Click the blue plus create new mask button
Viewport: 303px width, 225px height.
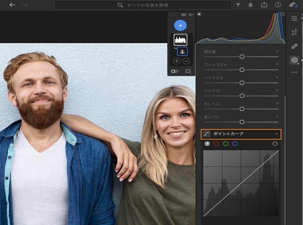click(180, 25)
